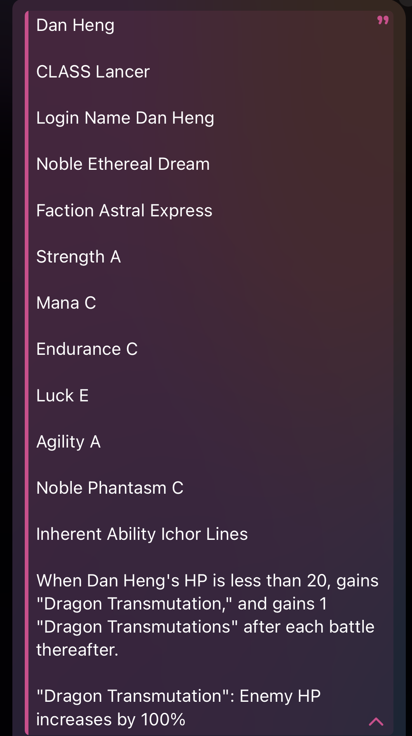
Task: Select the words "after each battle"
Action: click(309, 627)
